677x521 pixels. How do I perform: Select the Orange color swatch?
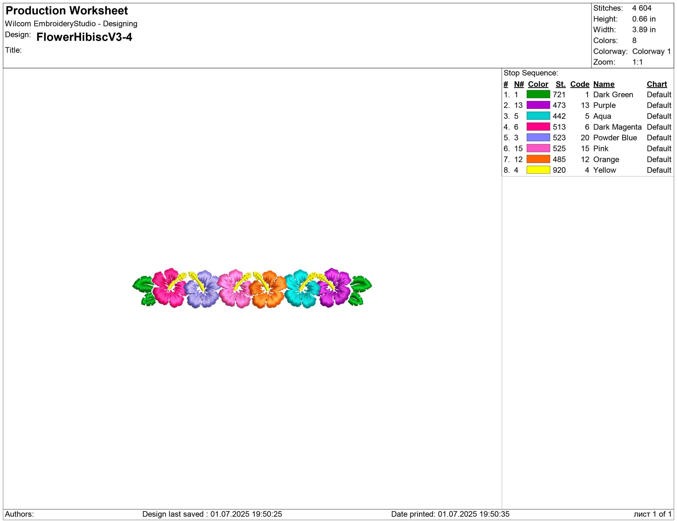click(538, 159)
